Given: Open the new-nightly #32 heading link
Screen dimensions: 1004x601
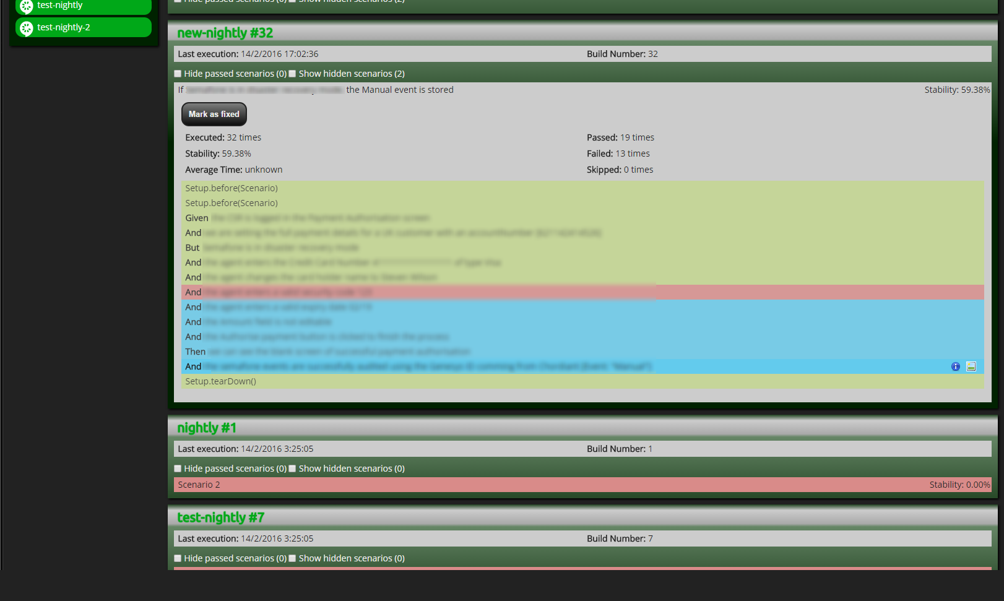Looking at the screenshot, I should click(225, 33).
